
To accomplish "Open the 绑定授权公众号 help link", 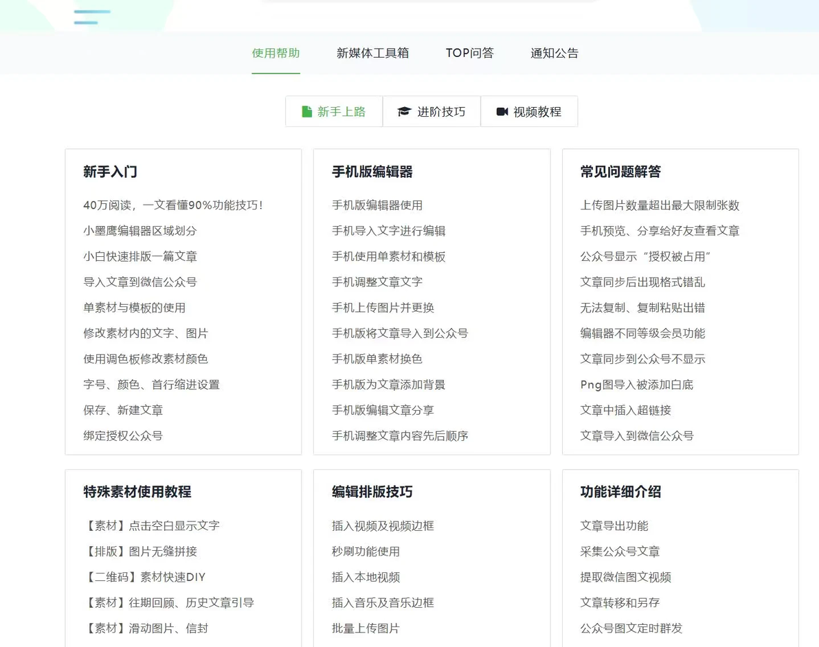I will 123,435.
